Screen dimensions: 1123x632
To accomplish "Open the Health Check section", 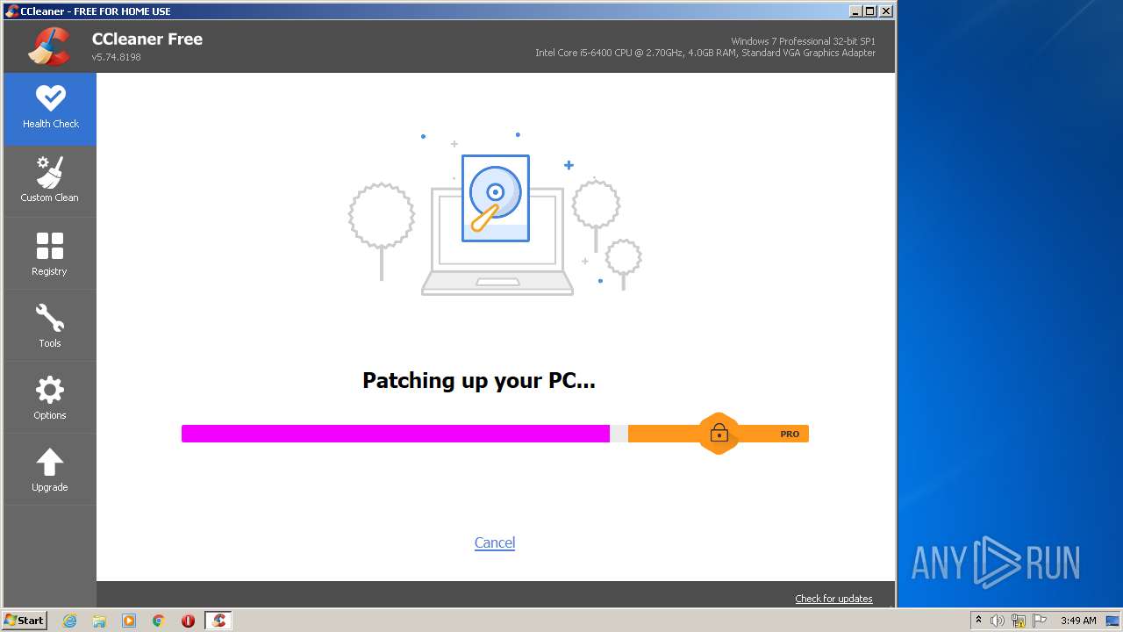I will (x=50, y=109).
